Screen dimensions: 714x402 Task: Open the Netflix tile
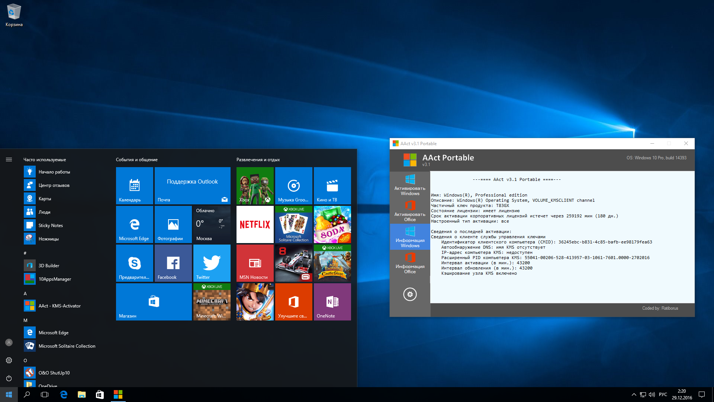pos(255,224)
